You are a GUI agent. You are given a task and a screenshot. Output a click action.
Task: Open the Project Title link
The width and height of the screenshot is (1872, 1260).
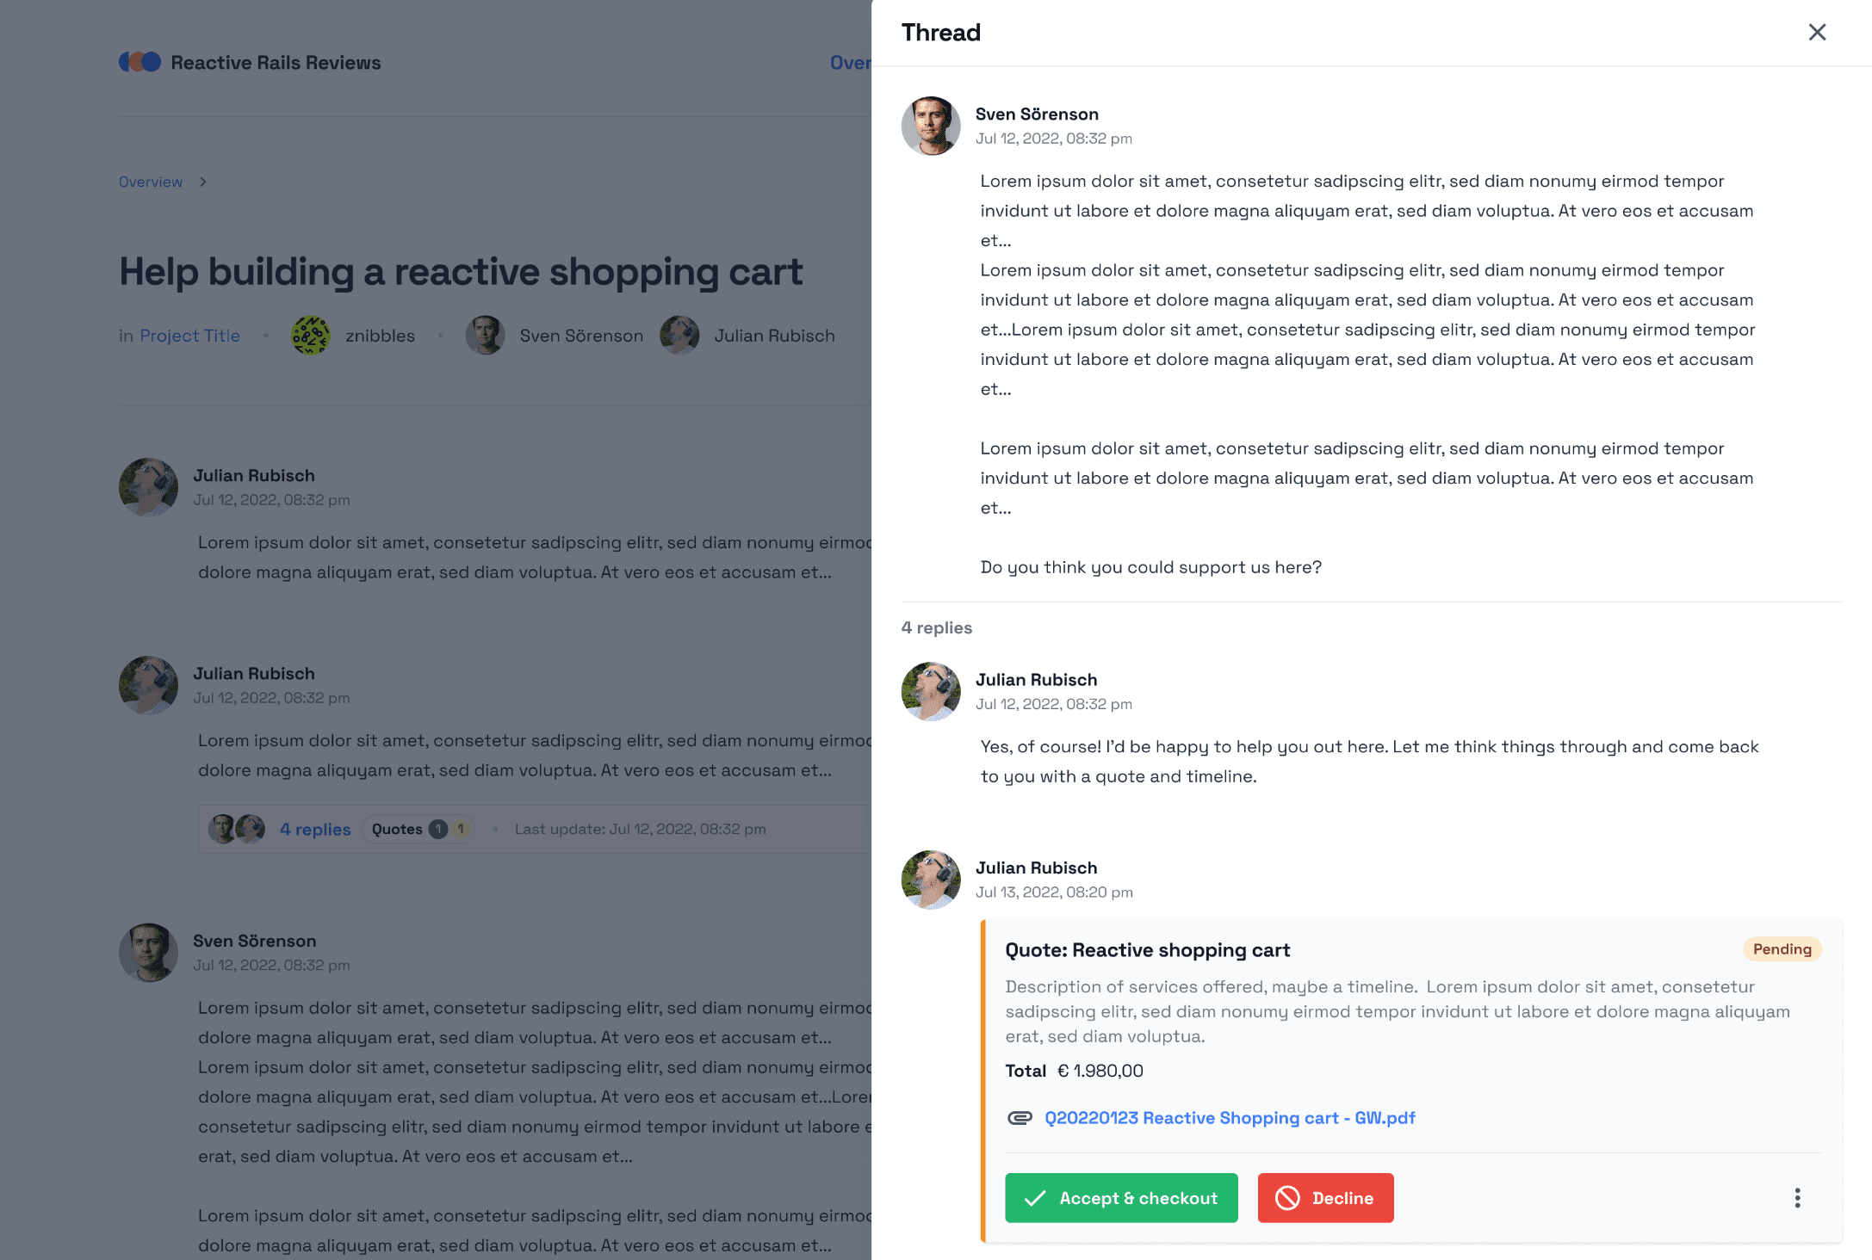pos(189,336)
